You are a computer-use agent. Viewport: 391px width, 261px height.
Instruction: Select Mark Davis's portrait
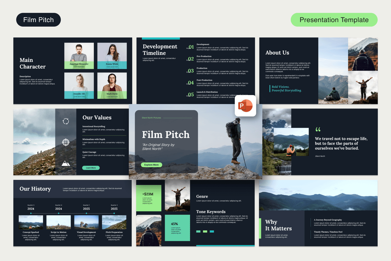point(112,86)
